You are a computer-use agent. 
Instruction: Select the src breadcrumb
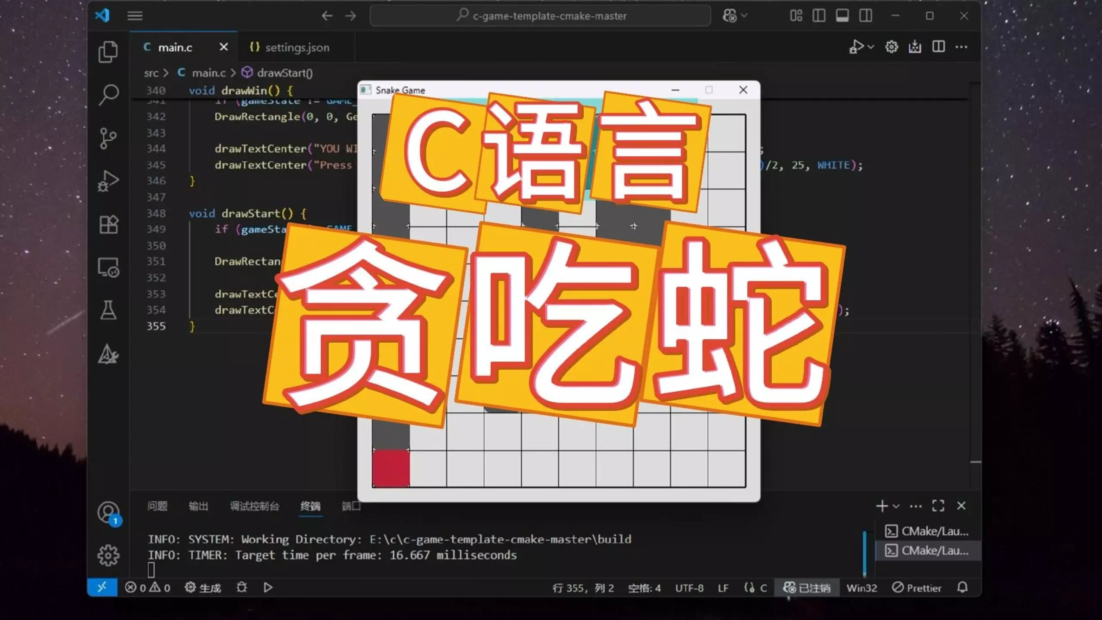click(151, 73)
